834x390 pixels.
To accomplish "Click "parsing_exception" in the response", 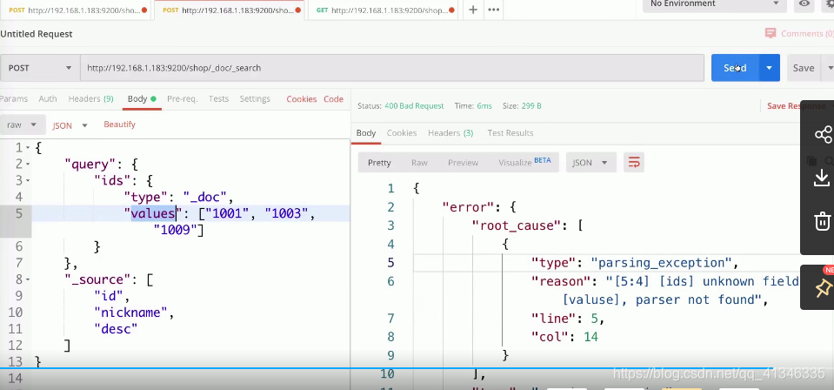I will tap(662, 263).
